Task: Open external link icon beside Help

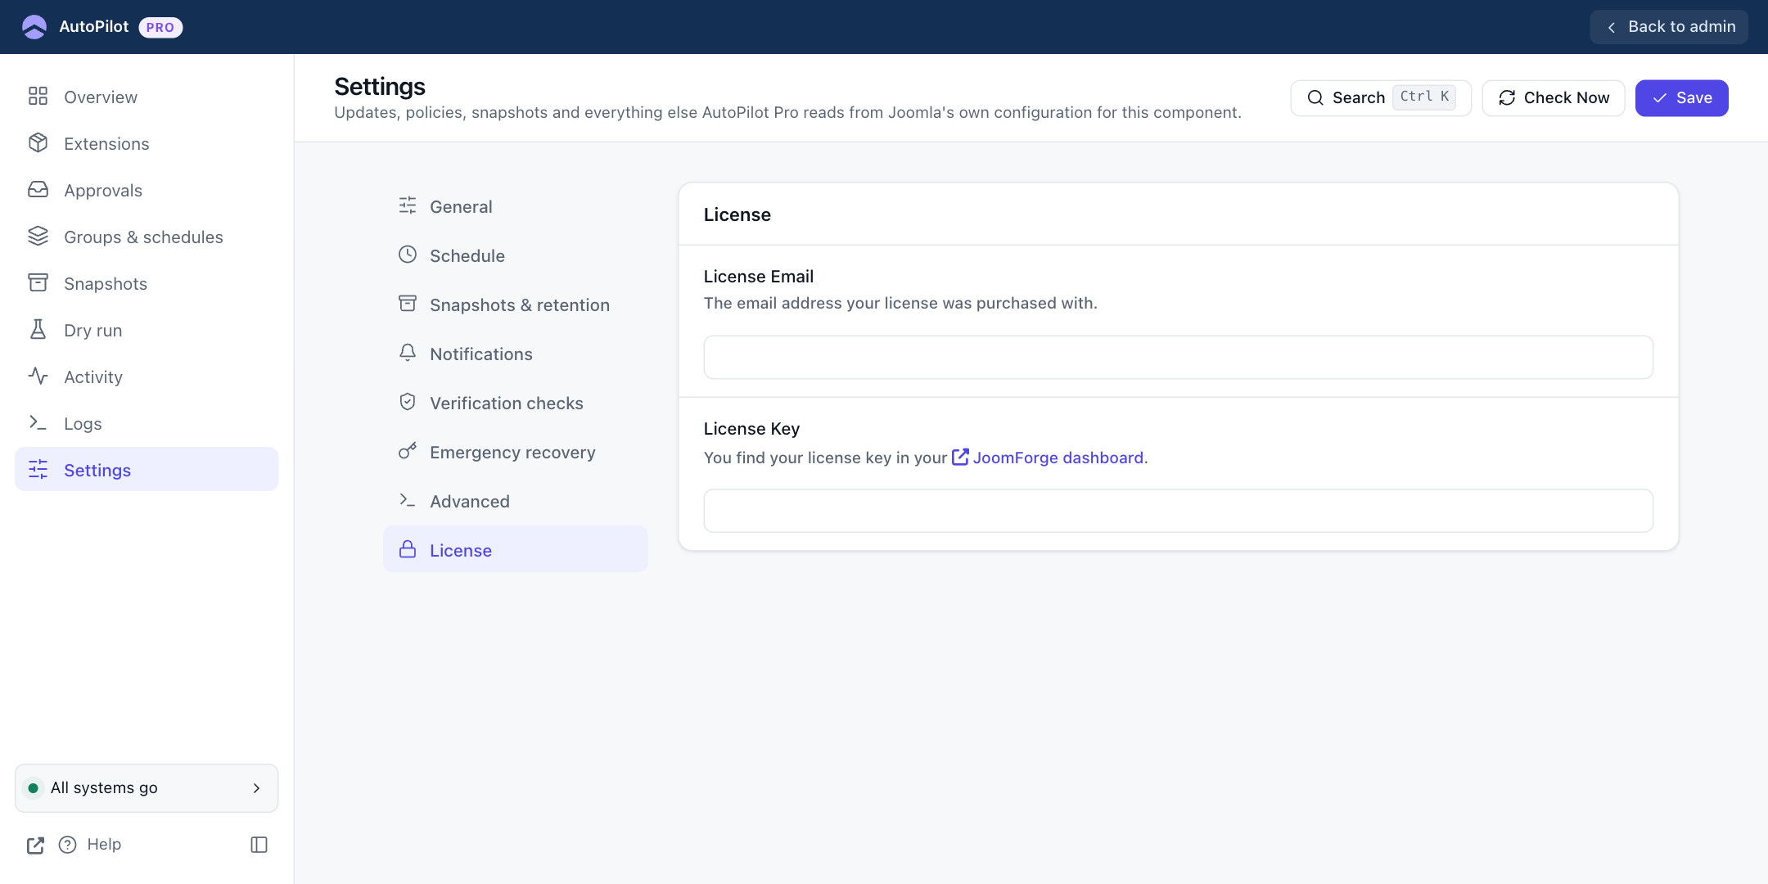Action: [35, 846]
